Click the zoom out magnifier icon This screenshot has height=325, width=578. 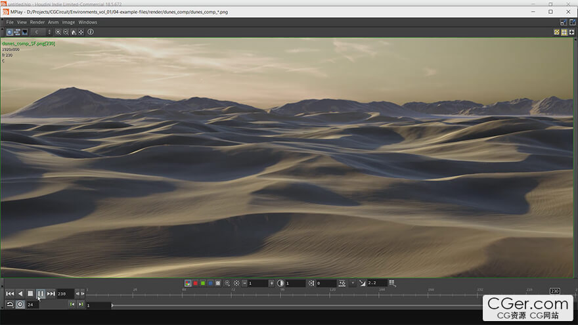[66, 32]
